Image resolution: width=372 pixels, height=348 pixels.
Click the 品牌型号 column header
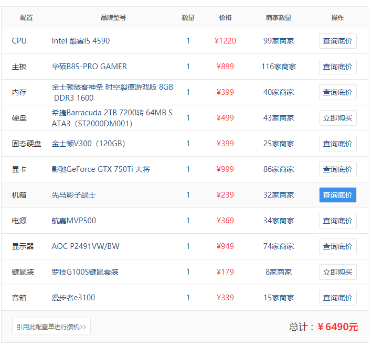113,17
